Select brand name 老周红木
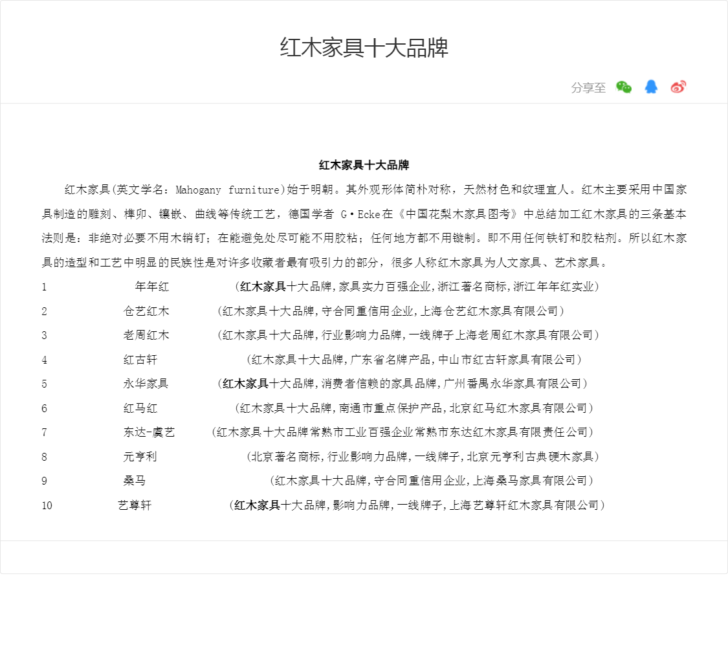Screen dimensions: 728x647 pyautogui.click(x=146, y=335)
